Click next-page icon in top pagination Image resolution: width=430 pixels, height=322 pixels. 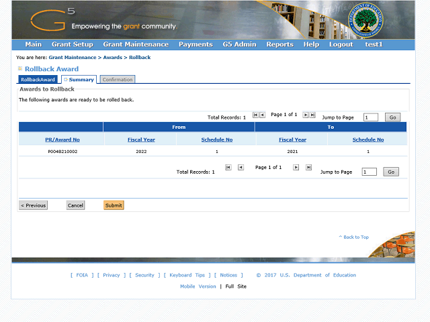[306, 115]
